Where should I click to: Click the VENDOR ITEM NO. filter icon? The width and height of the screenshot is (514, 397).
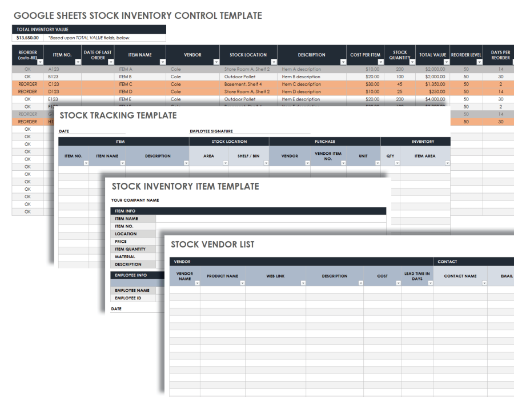tap(344, 163)
